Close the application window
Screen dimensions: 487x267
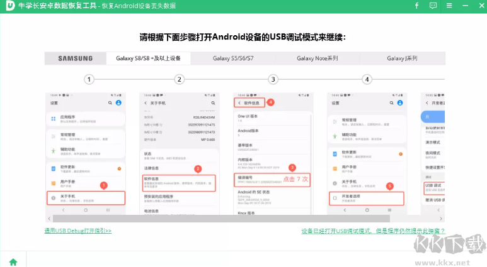(x=482, y=6)
